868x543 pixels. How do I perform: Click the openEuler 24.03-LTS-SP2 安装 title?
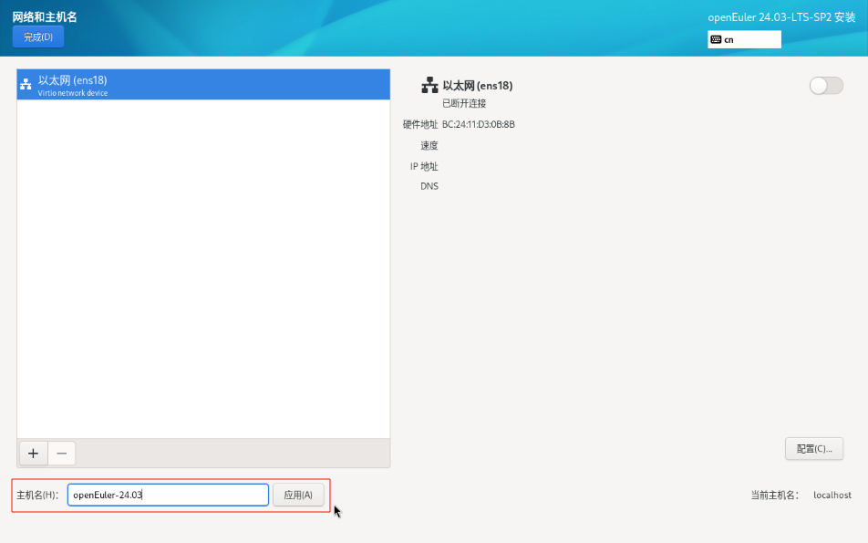781,17
